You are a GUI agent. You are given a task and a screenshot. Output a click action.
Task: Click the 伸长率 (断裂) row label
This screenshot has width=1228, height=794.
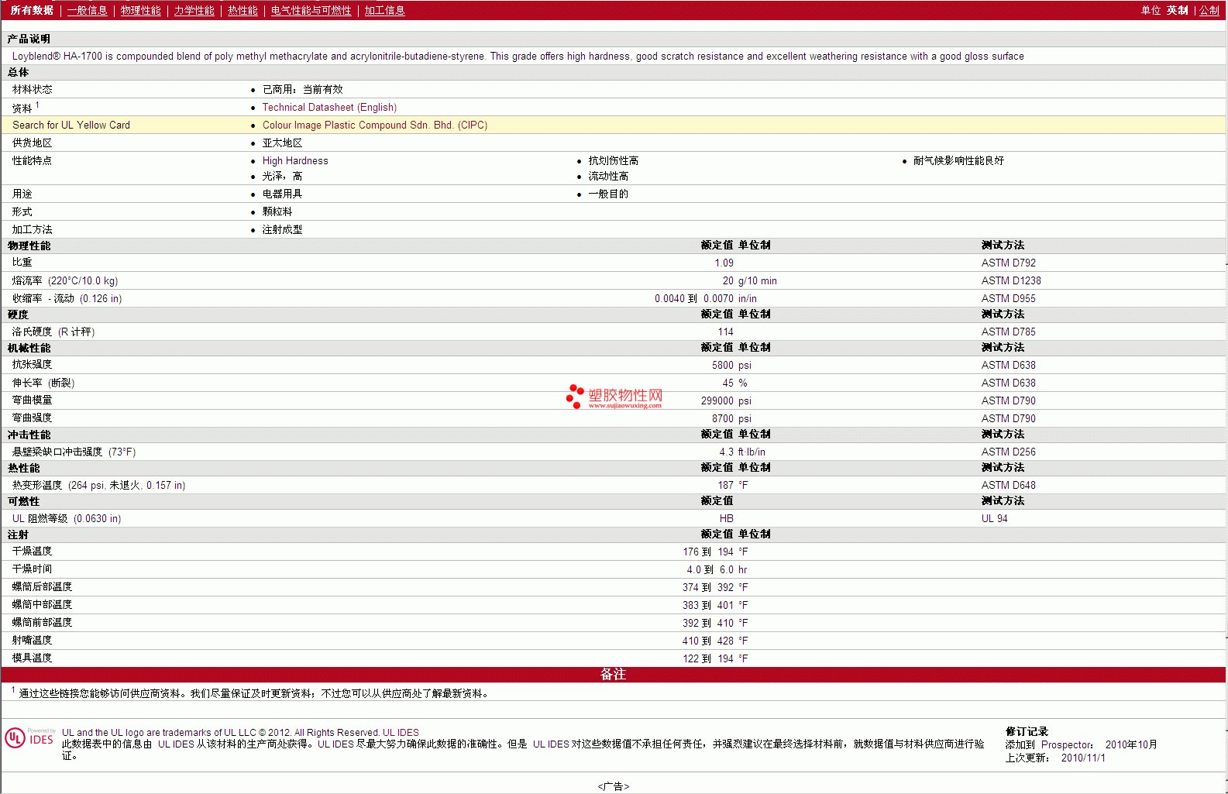point(43,383)
